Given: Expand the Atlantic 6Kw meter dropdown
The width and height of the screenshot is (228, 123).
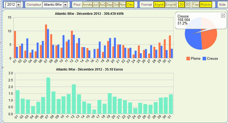Looking at the screenshot, I should [65, 5].
